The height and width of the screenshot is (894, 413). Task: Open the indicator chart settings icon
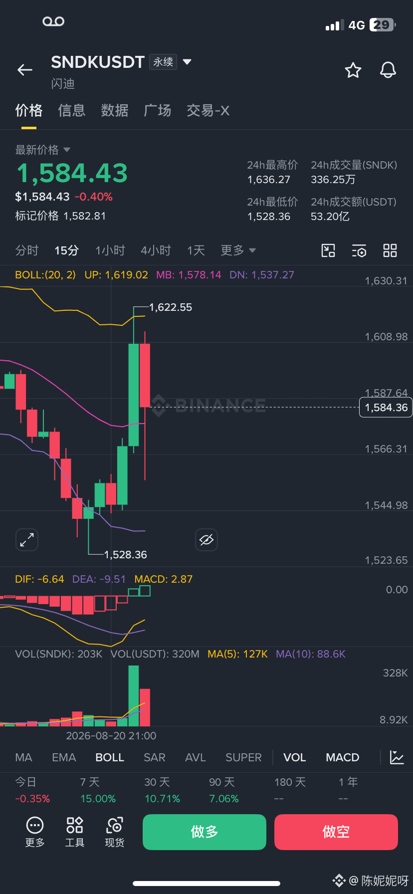tap(397, 757)
